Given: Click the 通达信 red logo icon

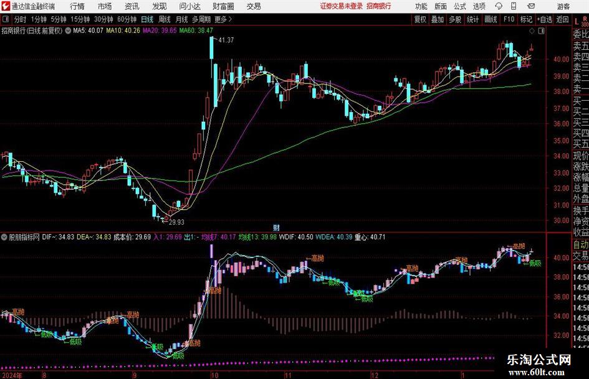Looking at the screenshot, I should point(5,6).
